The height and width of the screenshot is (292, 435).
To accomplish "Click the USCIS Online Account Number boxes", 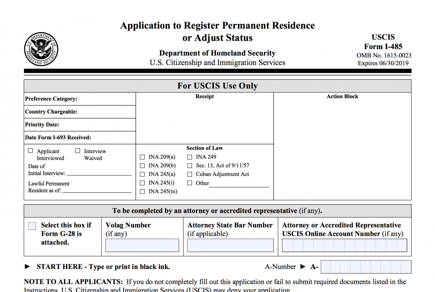I will click(x=344, y=245).
